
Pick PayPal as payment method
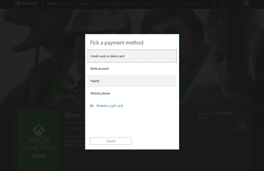click(x=132, y=81)
